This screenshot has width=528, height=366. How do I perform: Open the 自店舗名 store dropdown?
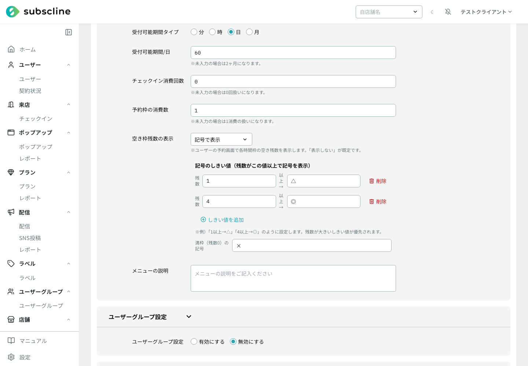pyautogui.click(x=389, y=12)
